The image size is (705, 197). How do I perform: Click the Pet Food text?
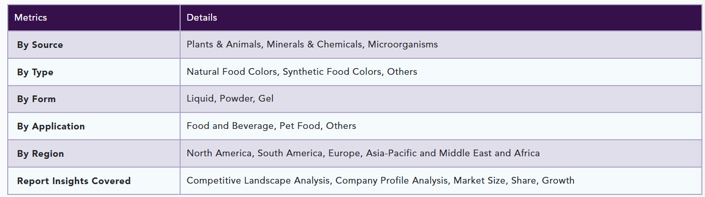click(300, 126)
